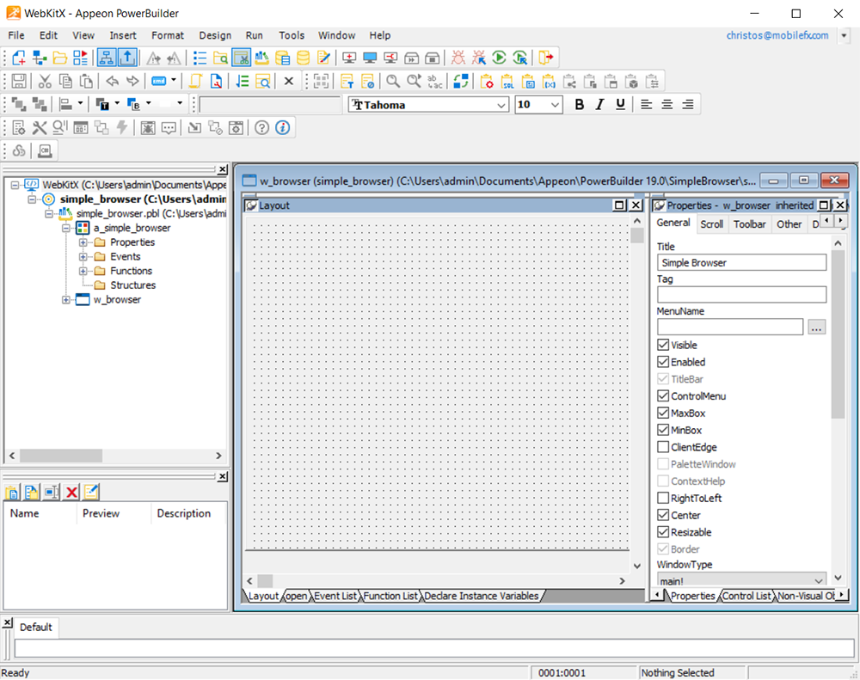This screenshot has width=860, height=680.
Task: Switch to the Event List tab
Action: 335,596
